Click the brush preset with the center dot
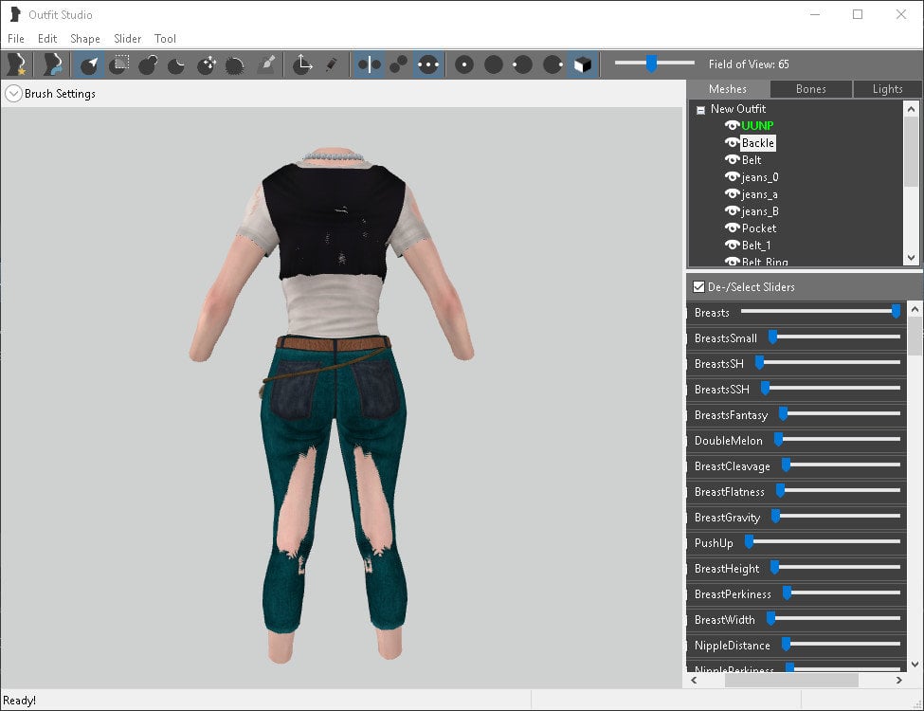Image resolution: width=924 pixels, height=711 pixels. 464,64
